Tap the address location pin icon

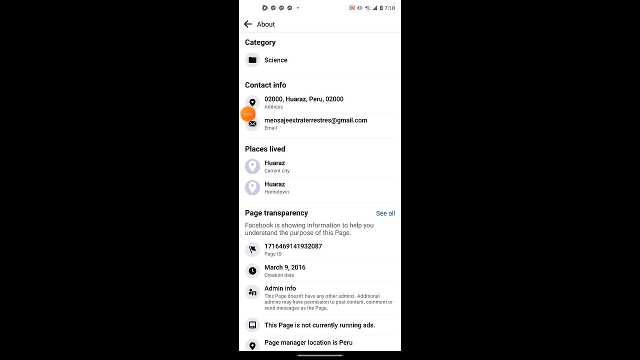(252, 102)
